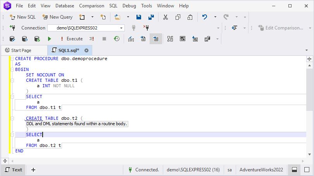
Task: Click the New Query button
Action: [57, 17]
